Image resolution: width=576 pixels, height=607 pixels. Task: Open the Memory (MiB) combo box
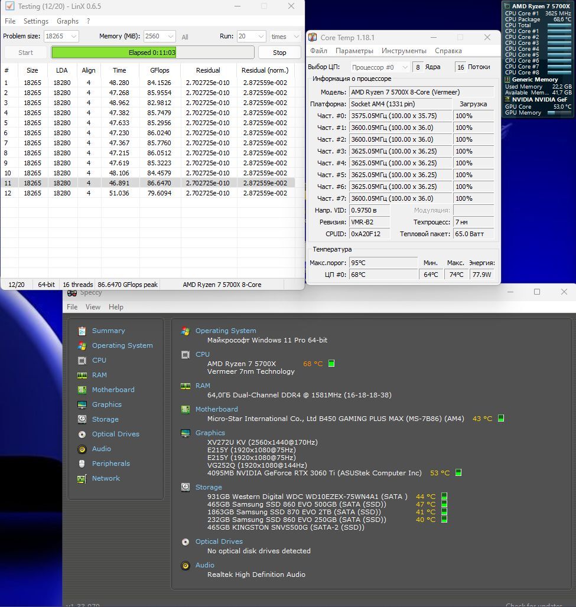pos(160,37)
